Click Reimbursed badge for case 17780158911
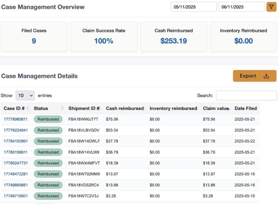Image resolution: width=278 pixels, height=204 pixels. click(x=48, y=152)
